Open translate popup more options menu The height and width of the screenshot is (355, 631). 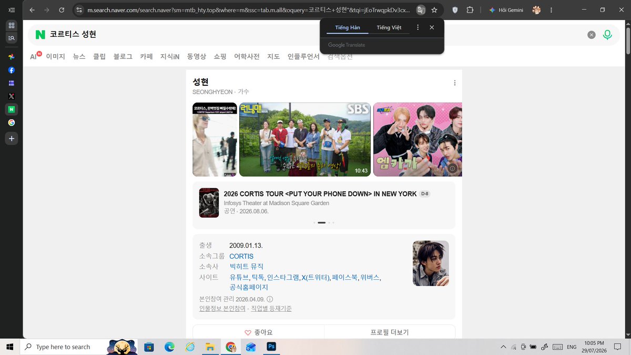[x=418, y=27]
